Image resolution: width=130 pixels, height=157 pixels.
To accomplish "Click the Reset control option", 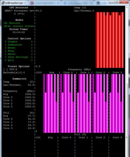I will 19,48.
